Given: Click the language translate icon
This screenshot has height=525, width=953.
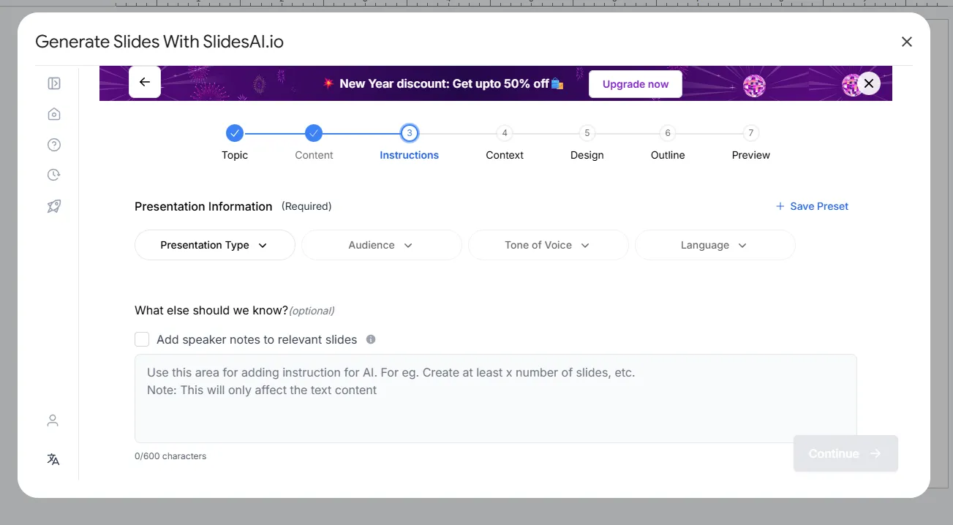Looking at the screenshot, I should click(53, 459).
